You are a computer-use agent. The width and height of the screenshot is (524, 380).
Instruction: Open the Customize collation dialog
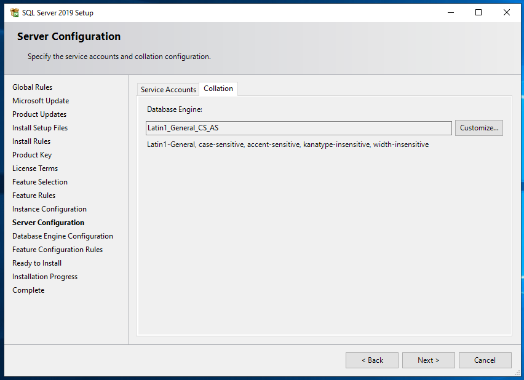coord(478,128)
